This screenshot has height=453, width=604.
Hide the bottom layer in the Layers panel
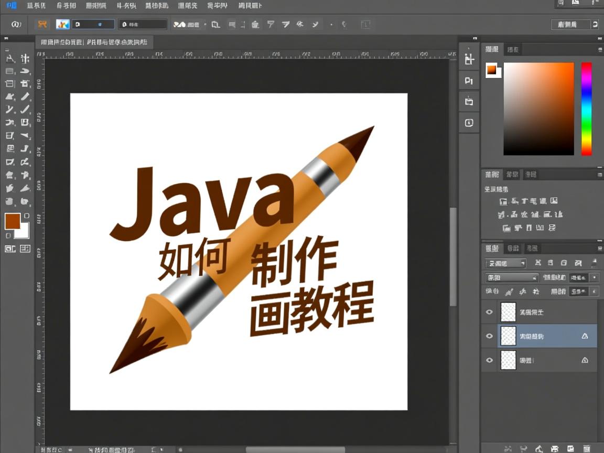pos(489,360)
